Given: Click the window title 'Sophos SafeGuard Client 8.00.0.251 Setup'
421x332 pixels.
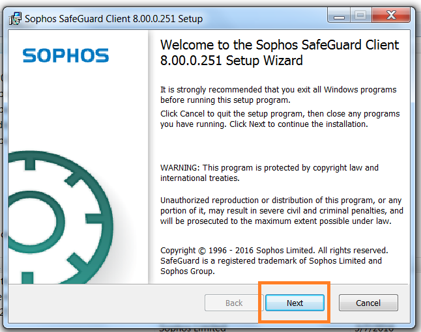Looking at the screenshot, I should pos(113,19).
